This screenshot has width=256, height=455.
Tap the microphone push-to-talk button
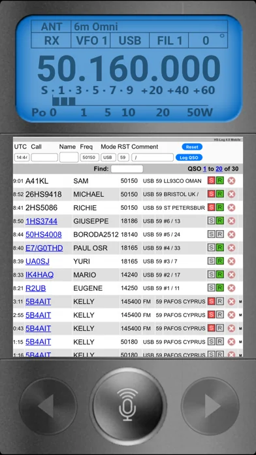pyautogui.click(x=128, y=406)
